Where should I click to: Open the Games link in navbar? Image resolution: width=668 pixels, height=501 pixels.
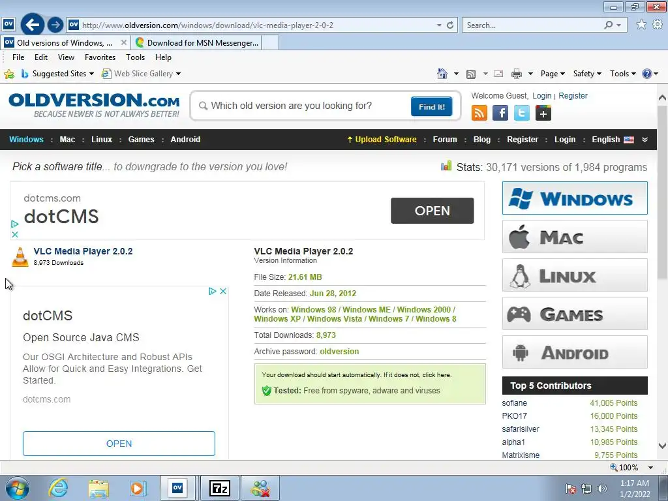(x=141, y=140)
